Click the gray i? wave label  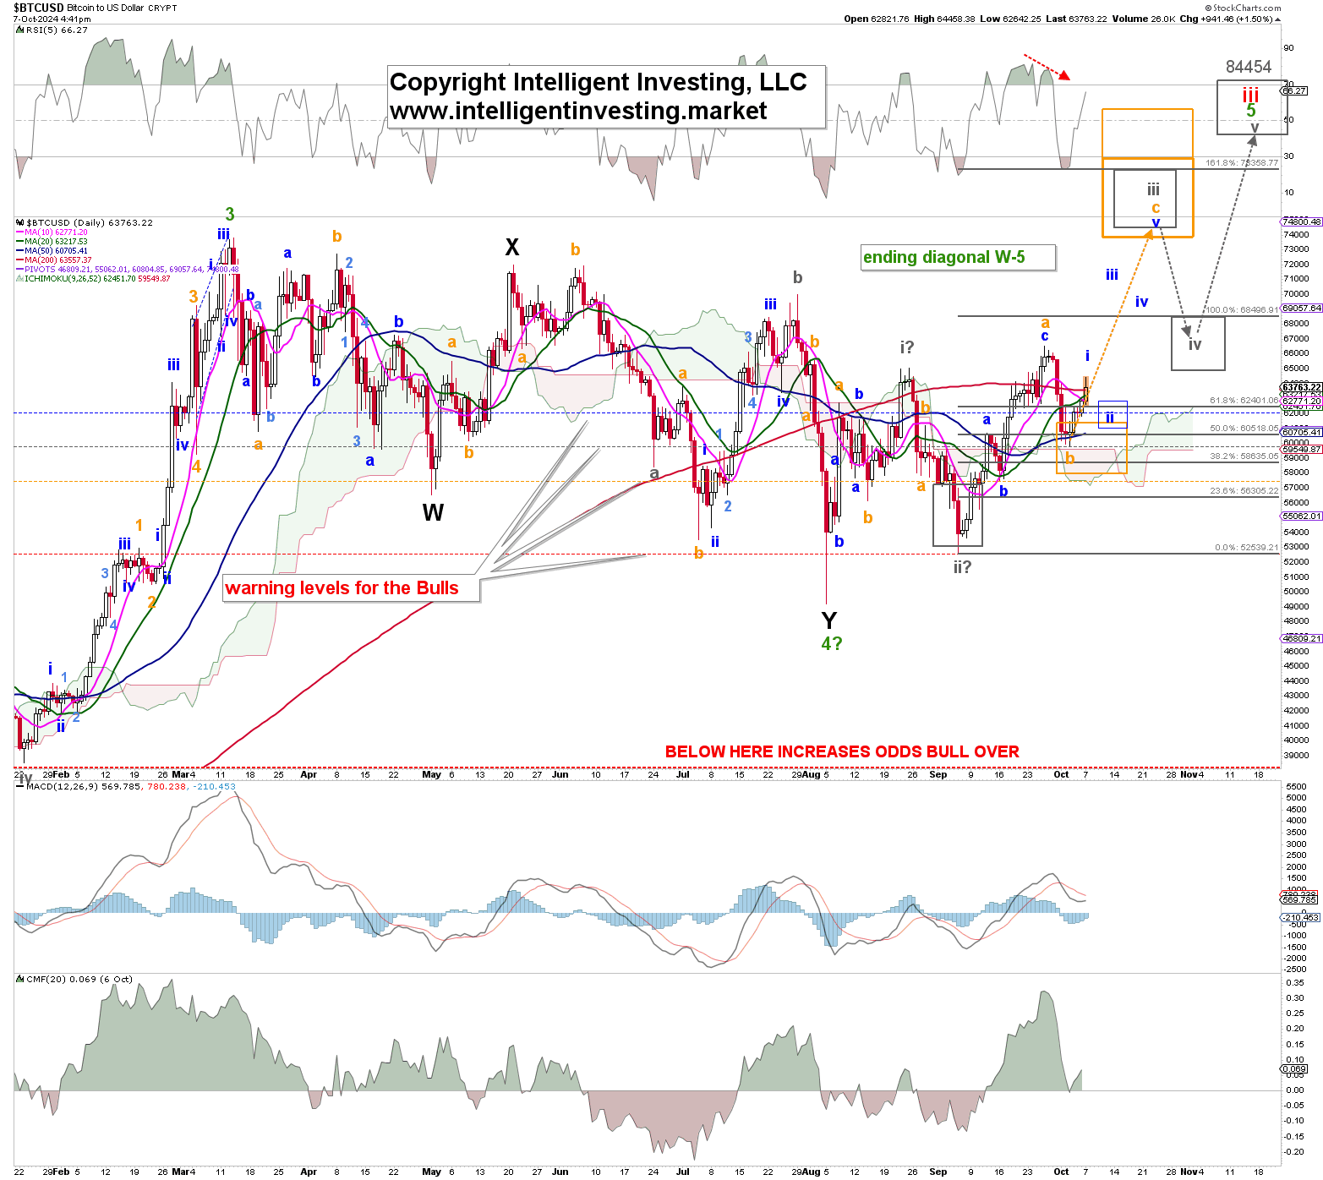907,347
